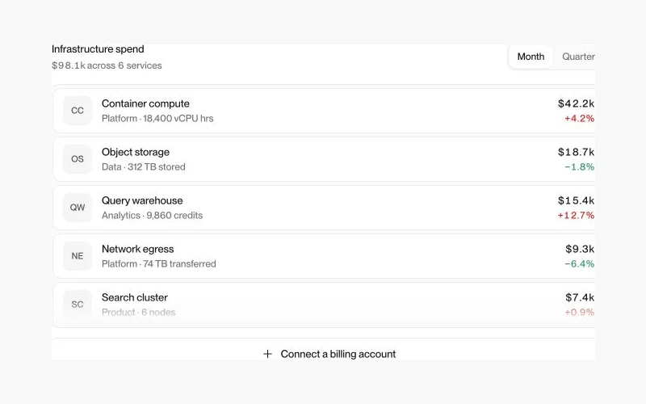The image size is (646, 404).
Task: Click the QW avatar badge
Action: point(78,208)
